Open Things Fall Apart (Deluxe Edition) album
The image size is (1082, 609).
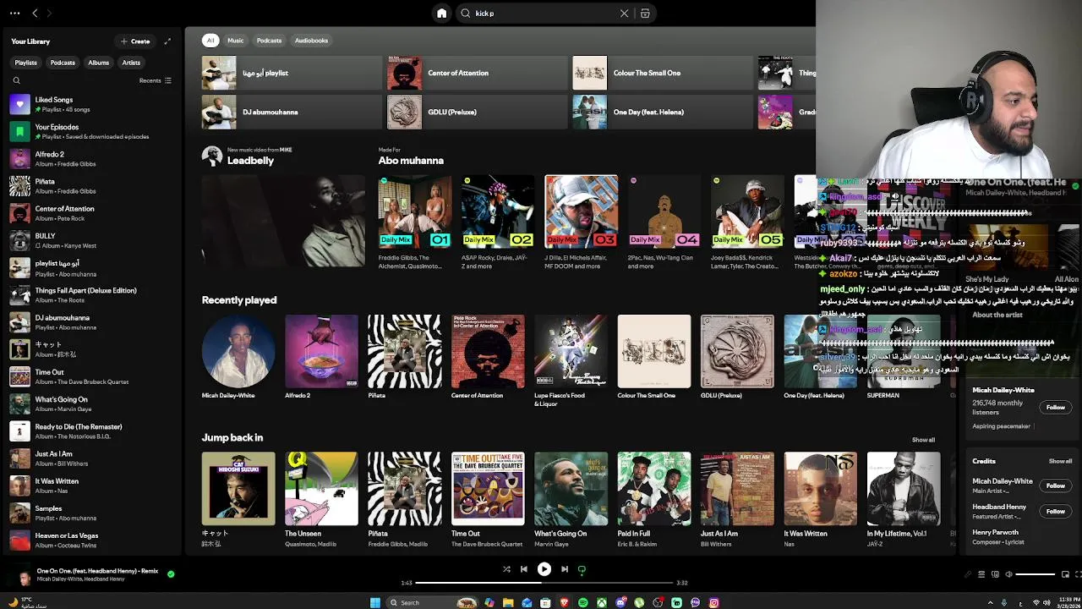tap(91, 294)
